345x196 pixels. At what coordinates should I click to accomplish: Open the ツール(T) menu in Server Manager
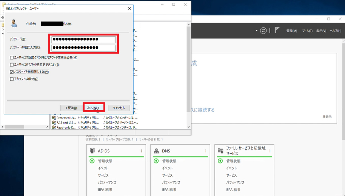coord(307,31)
